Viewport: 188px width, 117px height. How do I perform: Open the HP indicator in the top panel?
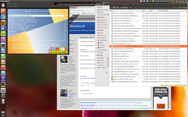pos(144,1)
